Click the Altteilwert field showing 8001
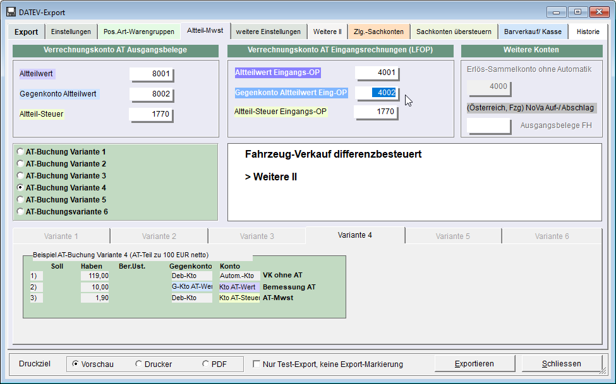Viewport: 616px width, 384px height. point(151,74)
